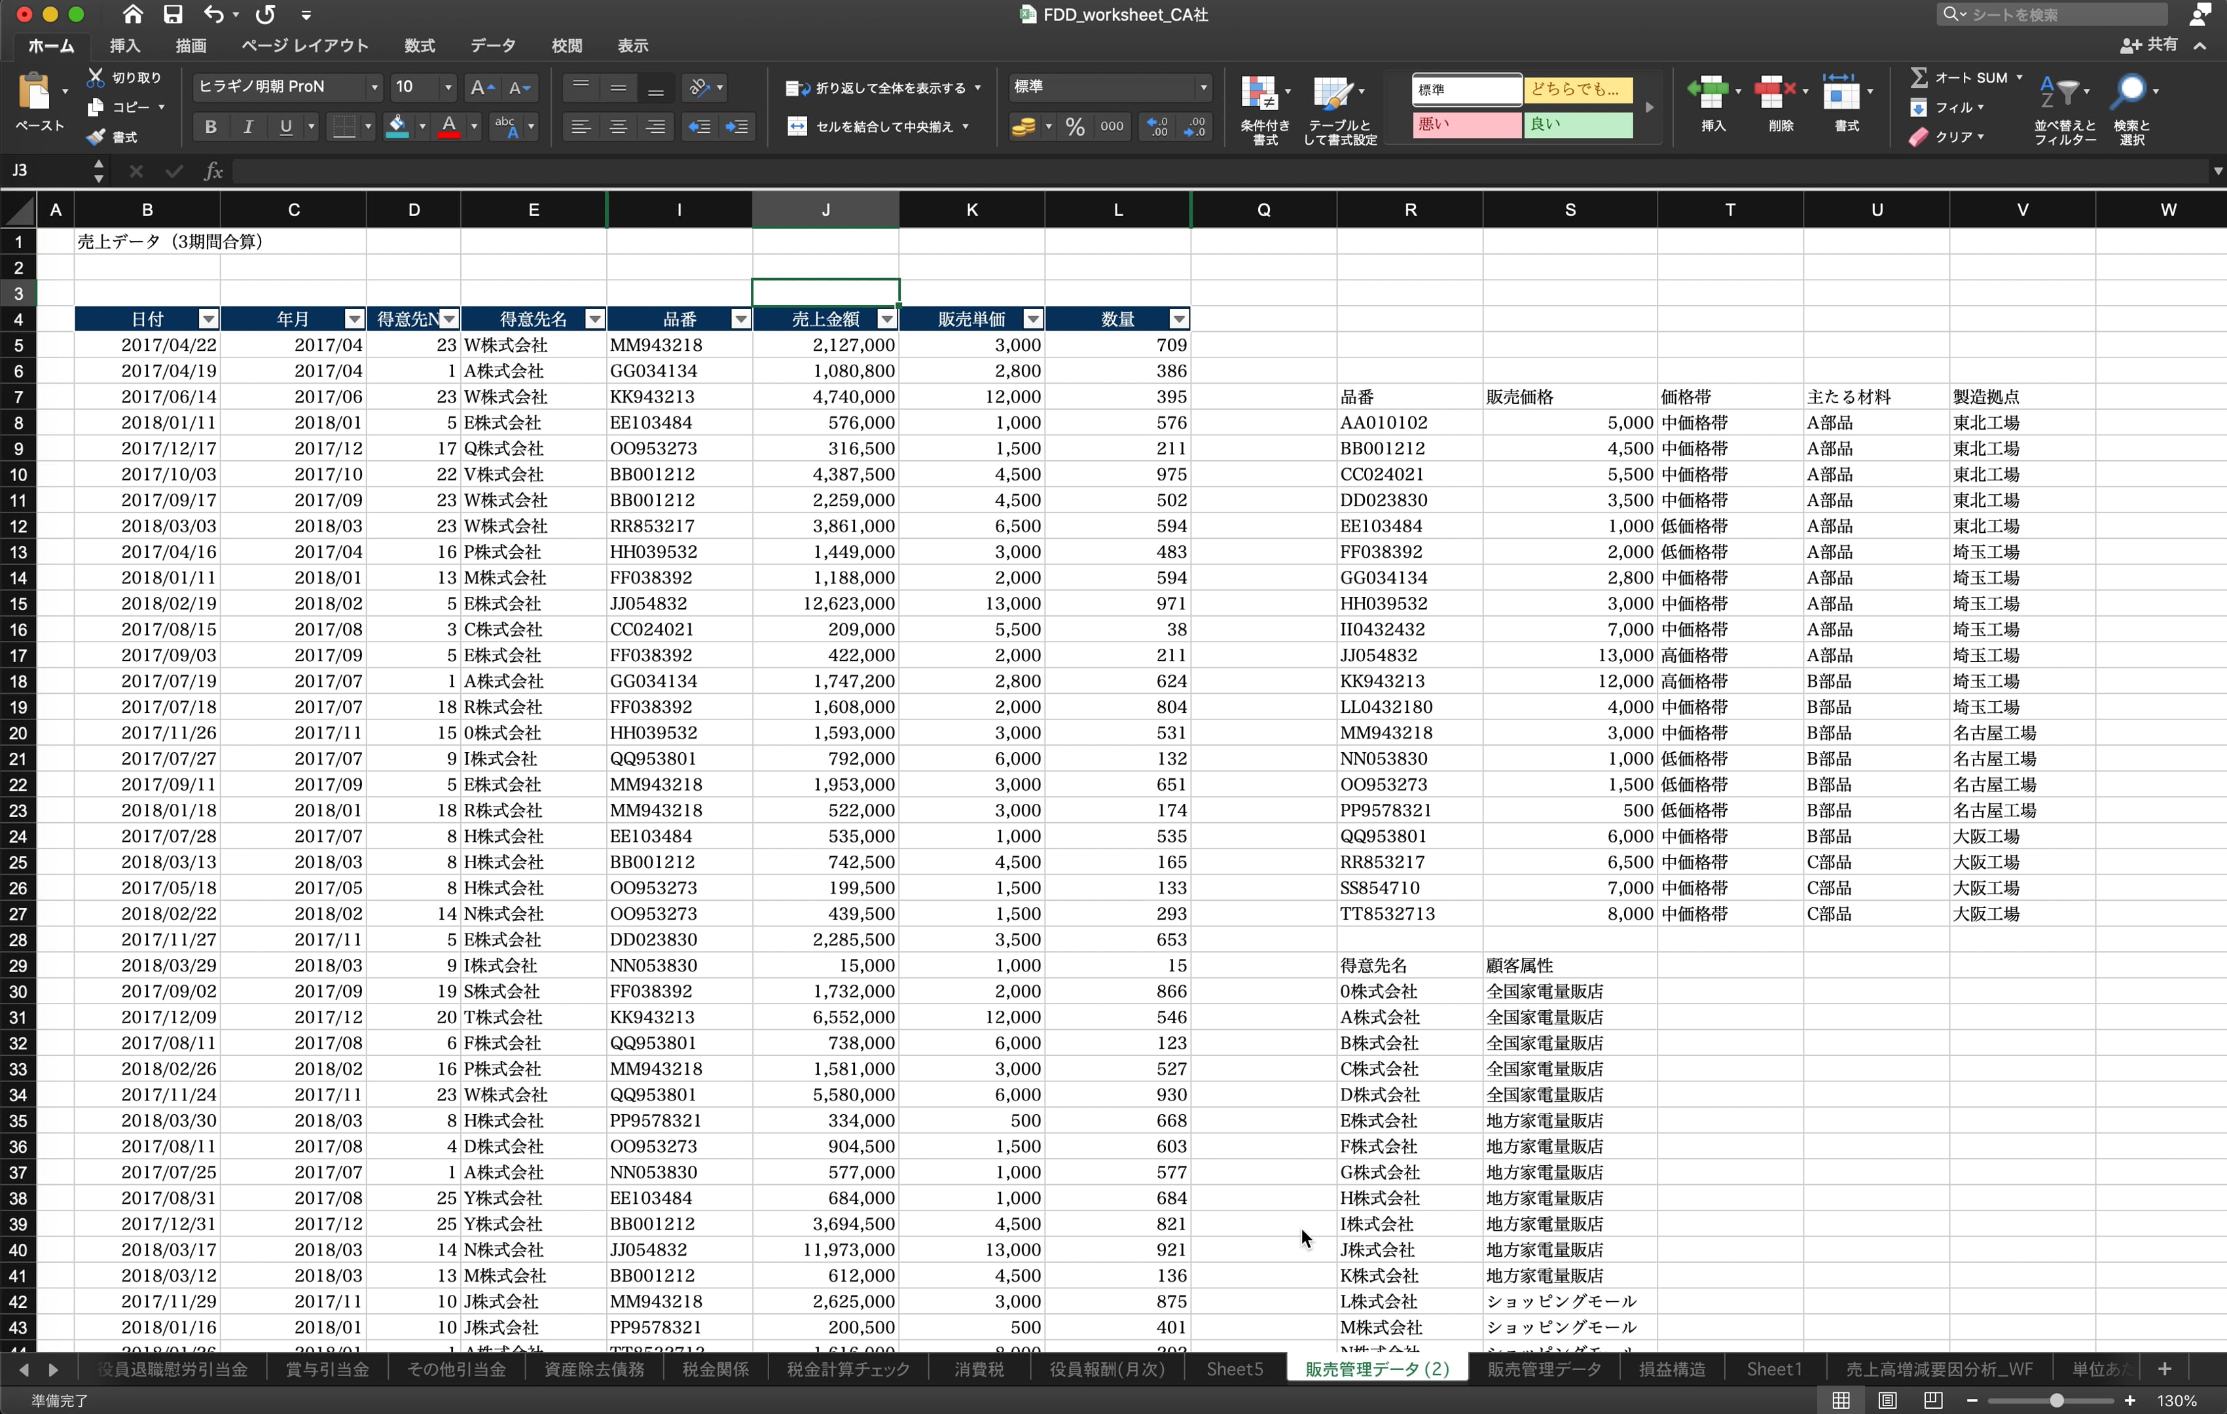This screenshot has width=2227, height=1414.
Task: Click the Format Painter brush icon
Action: (x=96, y=137)
